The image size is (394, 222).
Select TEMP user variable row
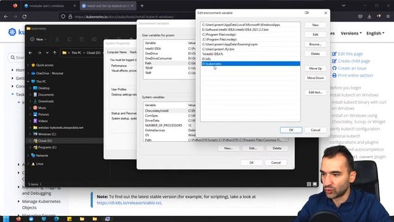pyautogui.click(x=169, y=68)
